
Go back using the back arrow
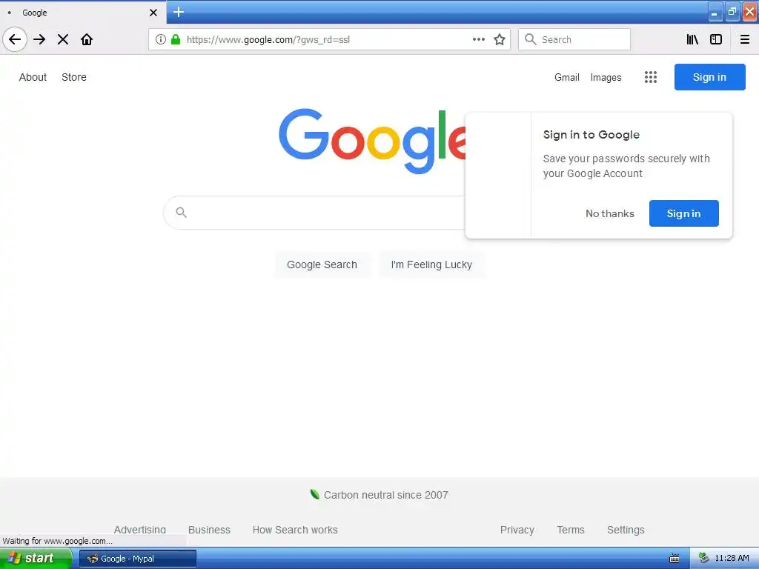[x=15, y=39]
